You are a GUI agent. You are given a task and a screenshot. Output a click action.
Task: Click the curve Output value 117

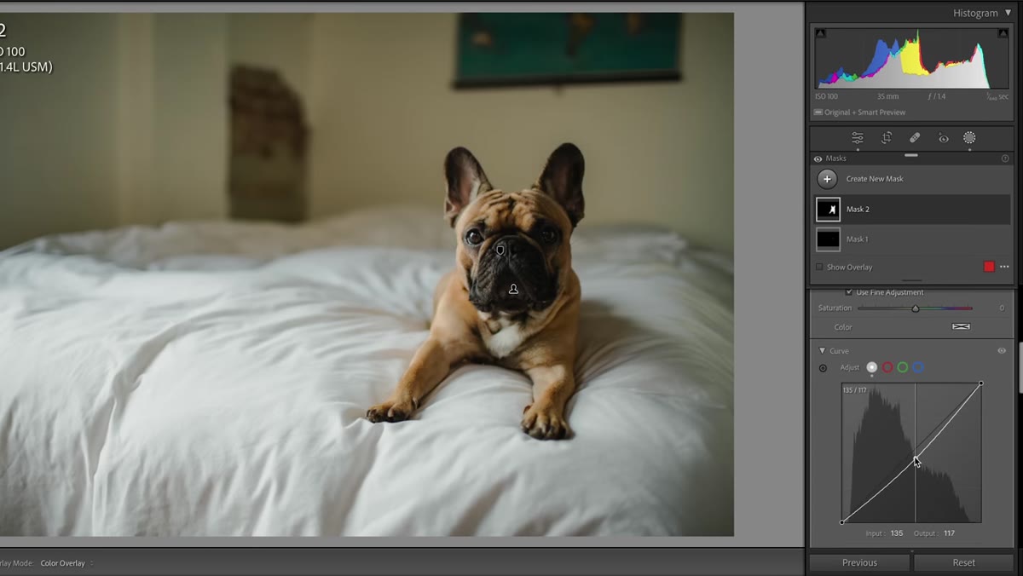pos(949,533)
